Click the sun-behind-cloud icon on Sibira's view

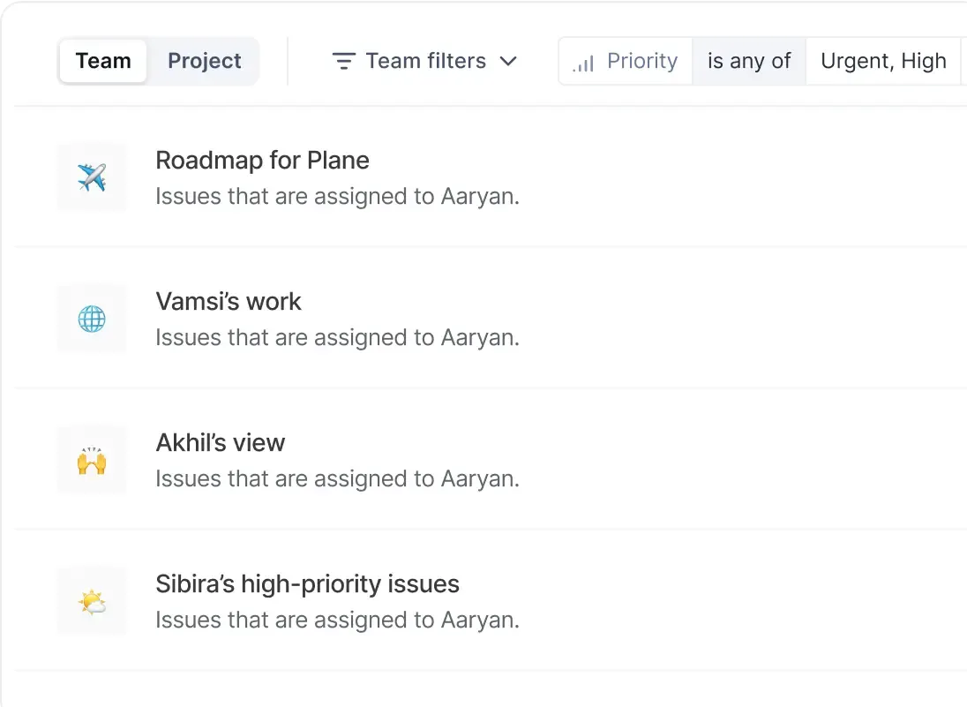point(91,600)
